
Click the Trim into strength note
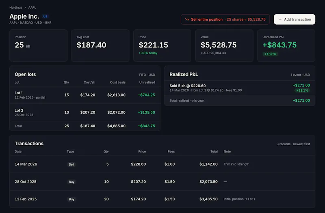pyautogui.click(x=236, y=164)
